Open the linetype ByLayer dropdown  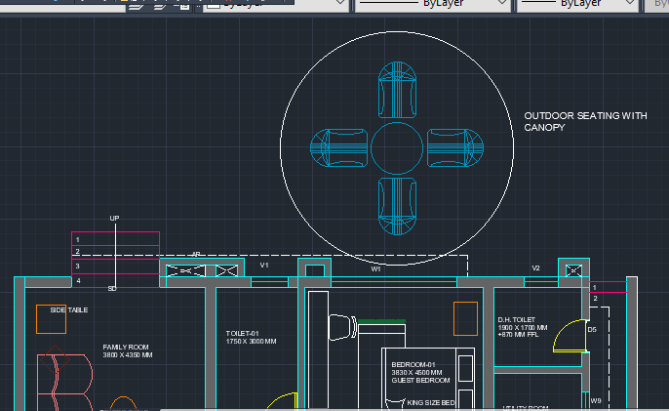(x=433, y=4)
